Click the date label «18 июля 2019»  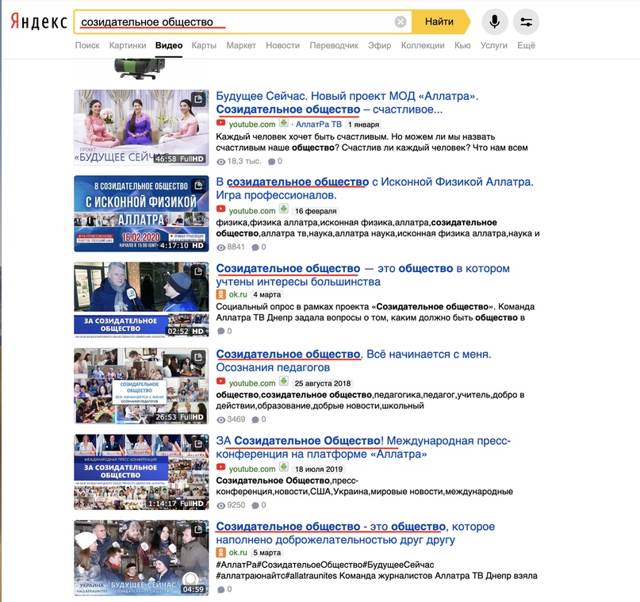pos(319,470)
